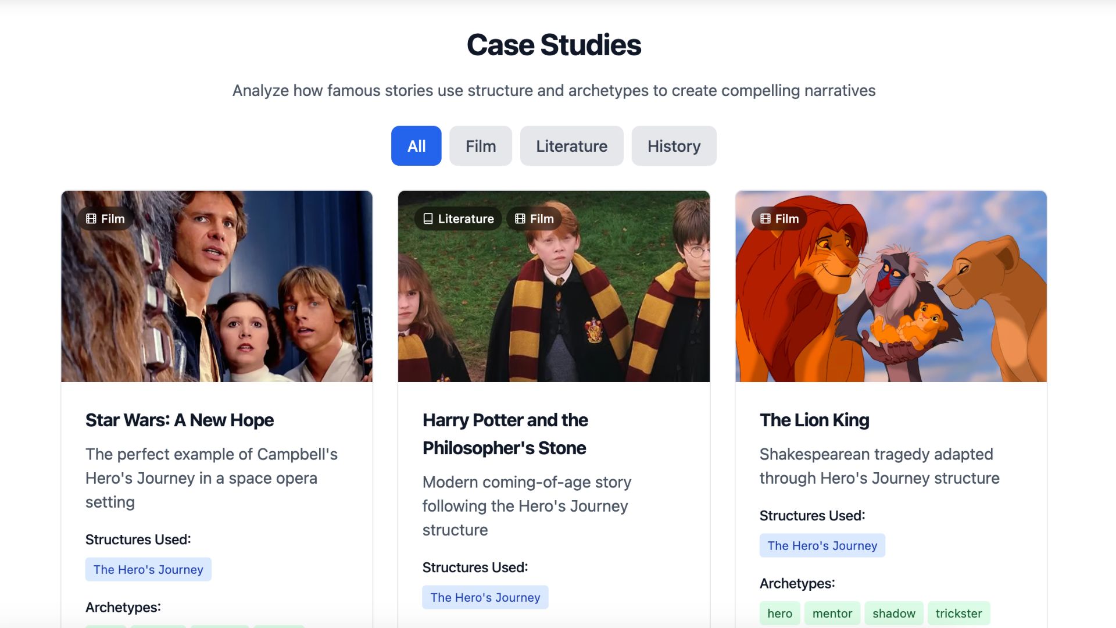Click Hero's Journey tag under Star Wars
The image size is (1116, 628).
pos(148,569)
